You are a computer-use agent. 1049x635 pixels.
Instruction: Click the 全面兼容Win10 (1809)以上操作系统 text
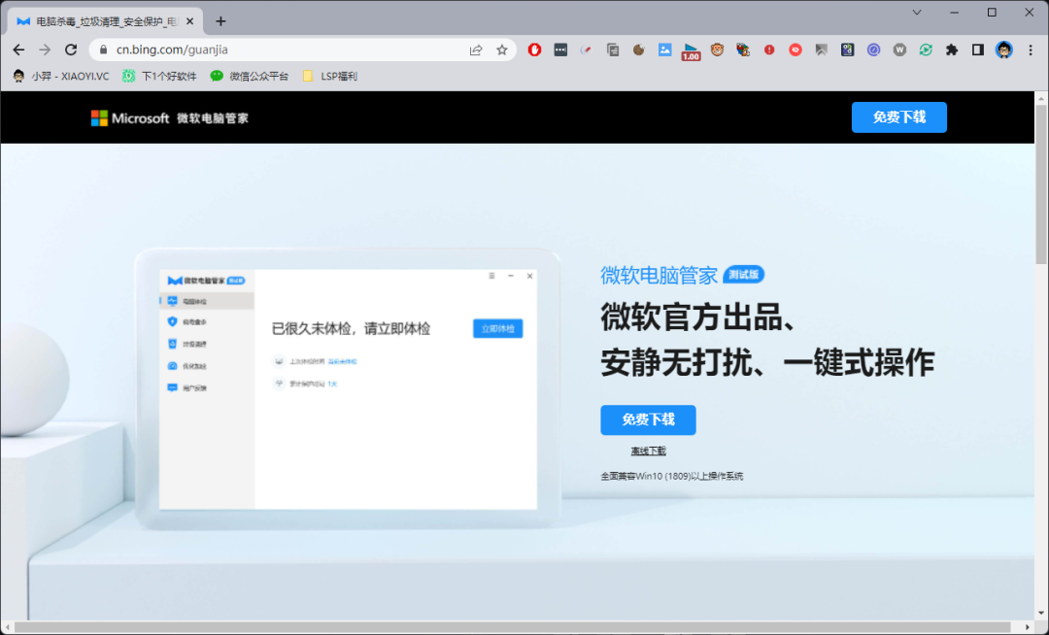(x=672, y=477)
